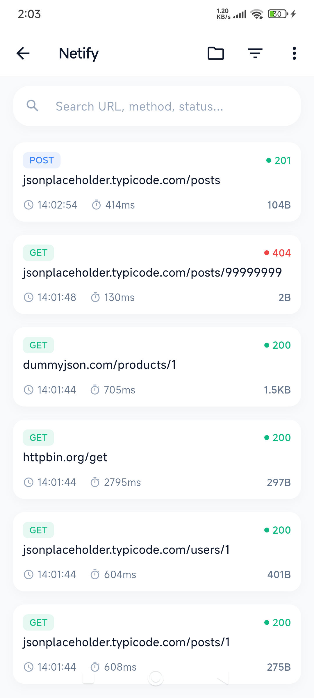Select the POST method badge
This screenshot has width=314, height=698.
tap(42, 160)
